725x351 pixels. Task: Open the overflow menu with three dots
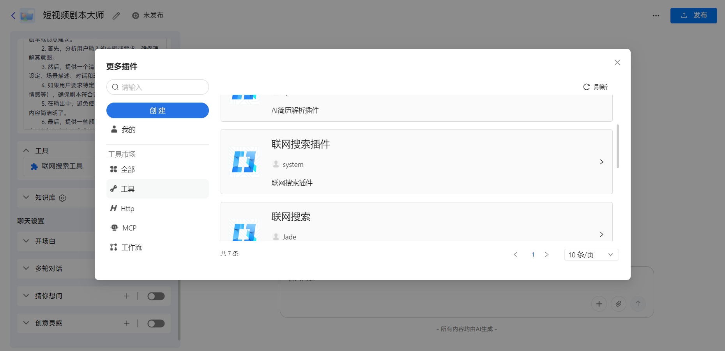(656, 16)
